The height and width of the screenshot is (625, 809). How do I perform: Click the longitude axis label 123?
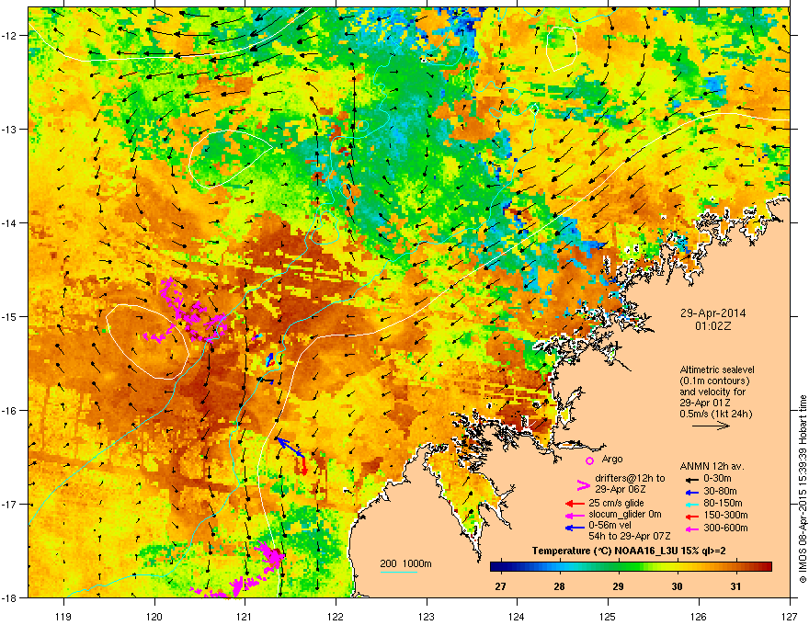(427, 616)
